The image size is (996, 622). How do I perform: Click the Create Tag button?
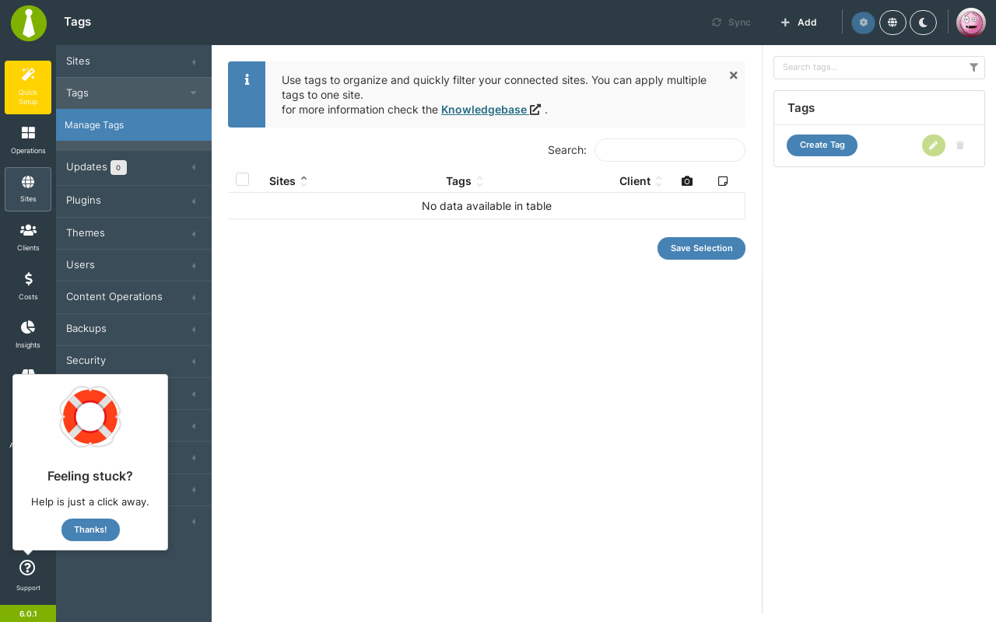pyautogui.click(x=822, y=145)
